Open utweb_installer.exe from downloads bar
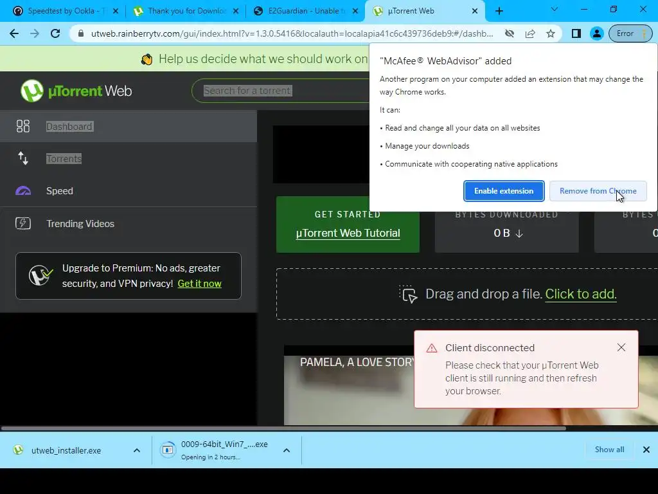The image size is (658, 494). [x=66, y=450]
